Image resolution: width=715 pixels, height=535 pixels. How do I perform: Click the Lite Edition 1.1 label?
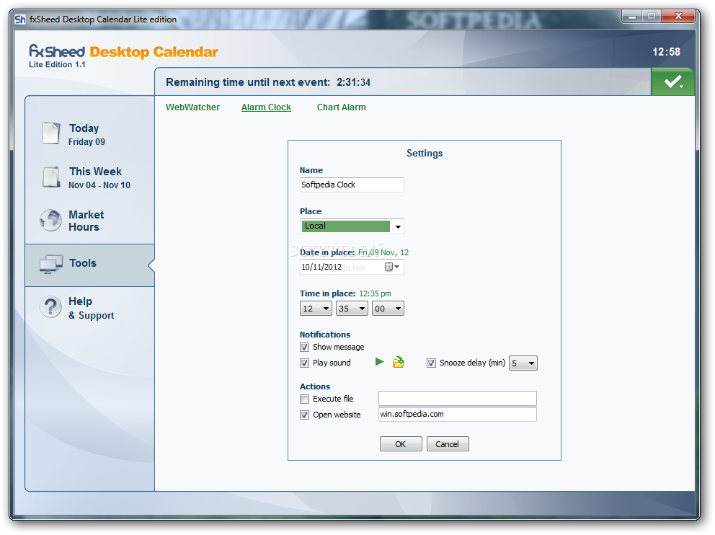(57, 64)
